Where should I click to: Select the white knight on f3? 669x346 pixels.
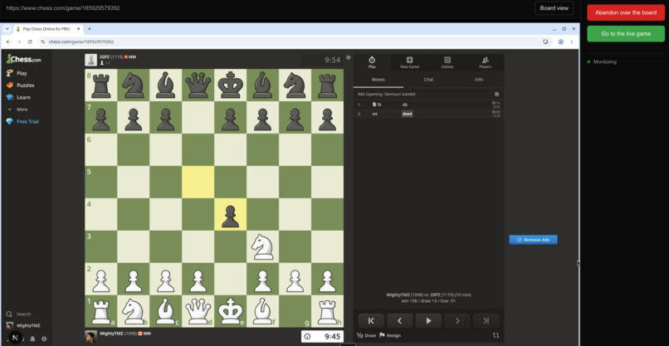[x=262, y=246]
